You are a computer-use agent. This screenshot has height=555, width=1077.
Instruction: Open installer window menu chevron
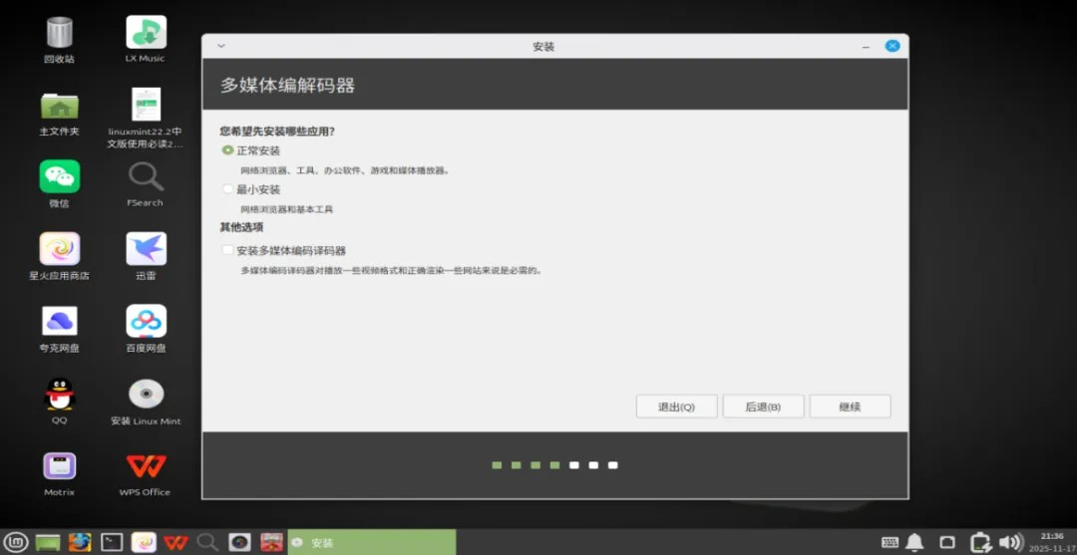tap(220, 46)
